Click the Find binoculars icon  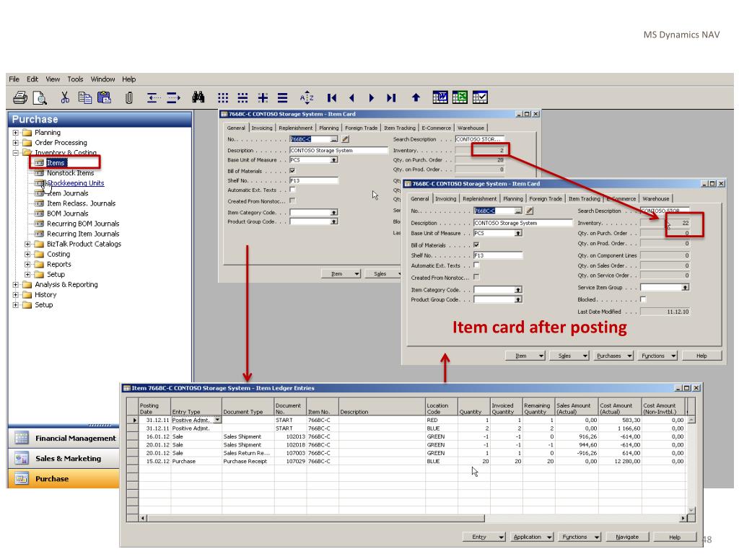point(198,97)
